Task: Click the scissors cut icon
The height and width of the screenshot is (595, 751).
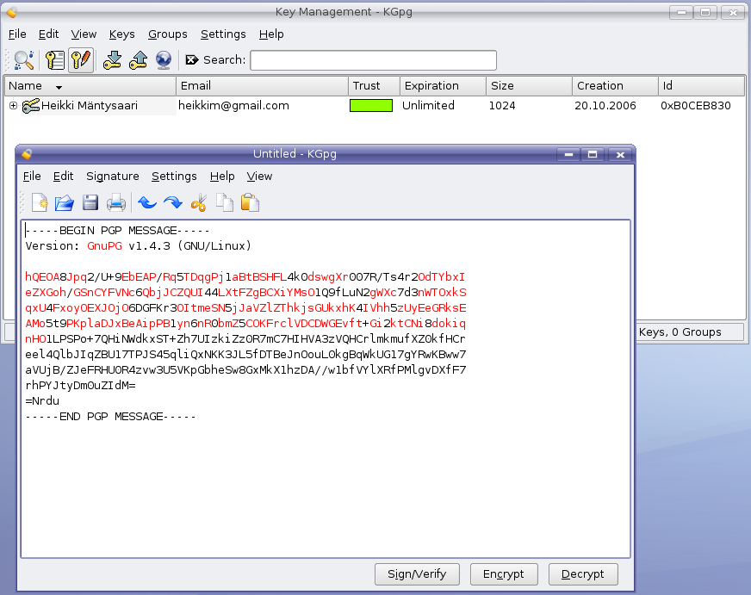Action: pyautogui.click(x=199, y=203)
